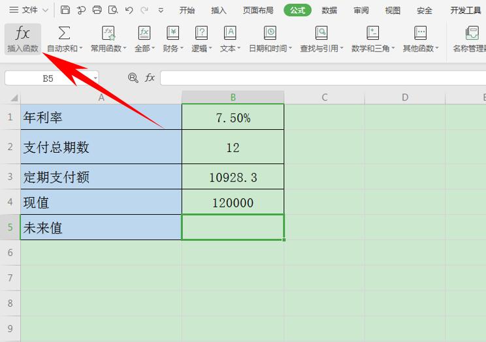Image resolution: width=486 pixels, height=342 pixels.
Task: Select column B header
Action: click(x=233, y=97)
